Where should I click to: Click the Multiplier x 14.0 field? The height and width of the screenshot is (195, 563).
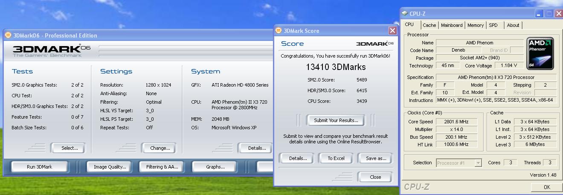(x=456, y=129)
